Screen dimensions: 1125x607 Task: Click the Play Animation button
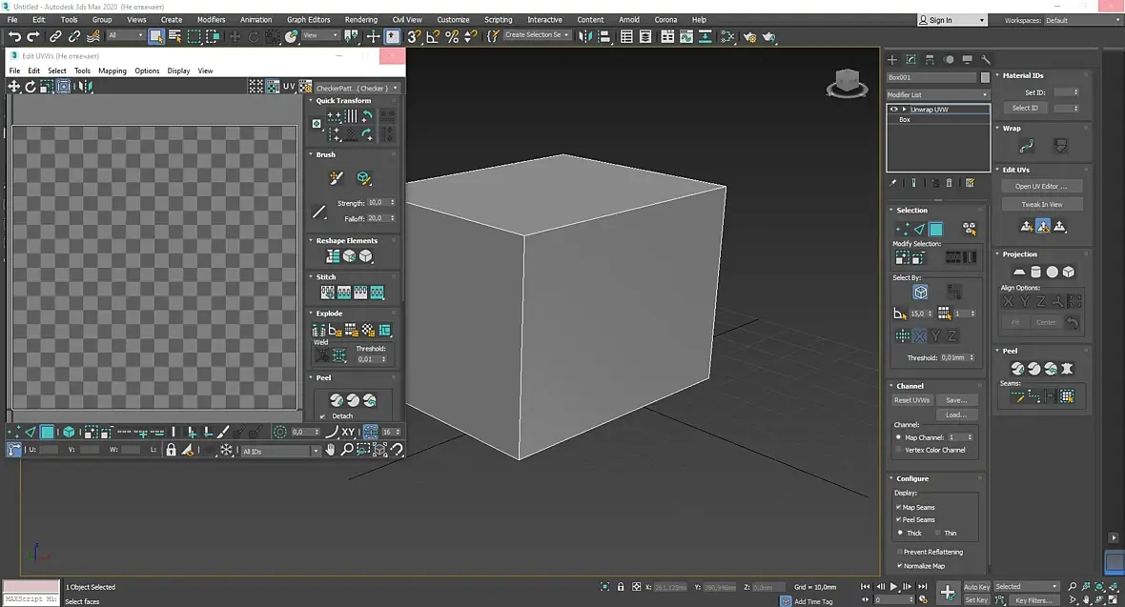[x=893, y=587]
